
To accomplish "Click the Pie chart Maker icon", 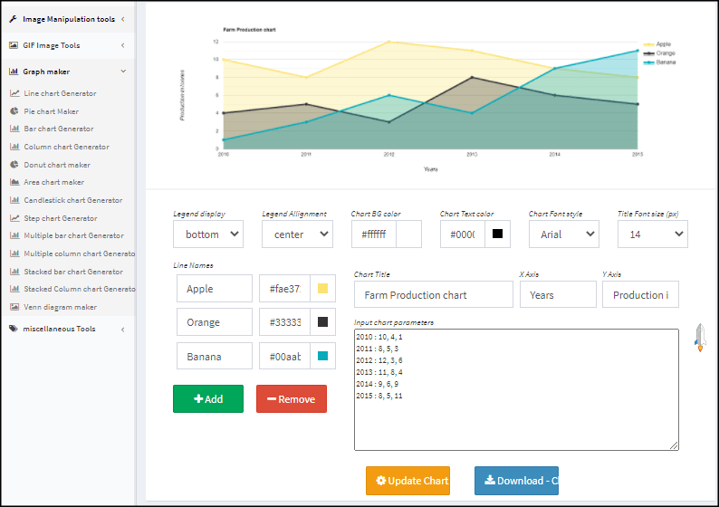I will click(14, 111).
